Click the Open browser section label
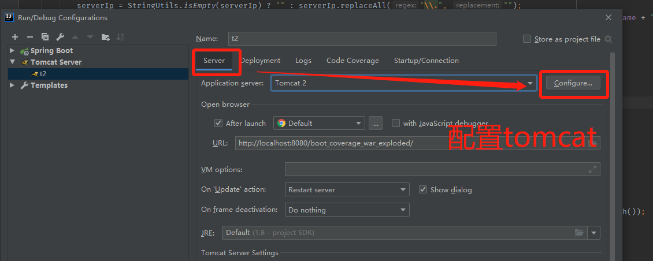 pos(225,105)
